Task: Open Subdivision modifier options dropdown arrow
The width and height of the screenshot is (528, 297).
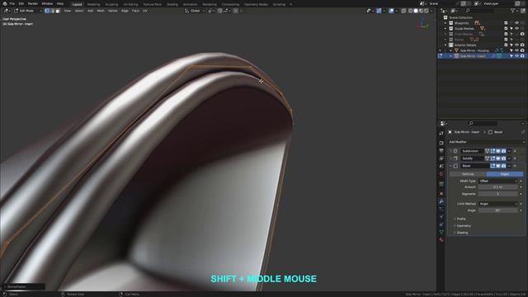Action: click(509, 151)
